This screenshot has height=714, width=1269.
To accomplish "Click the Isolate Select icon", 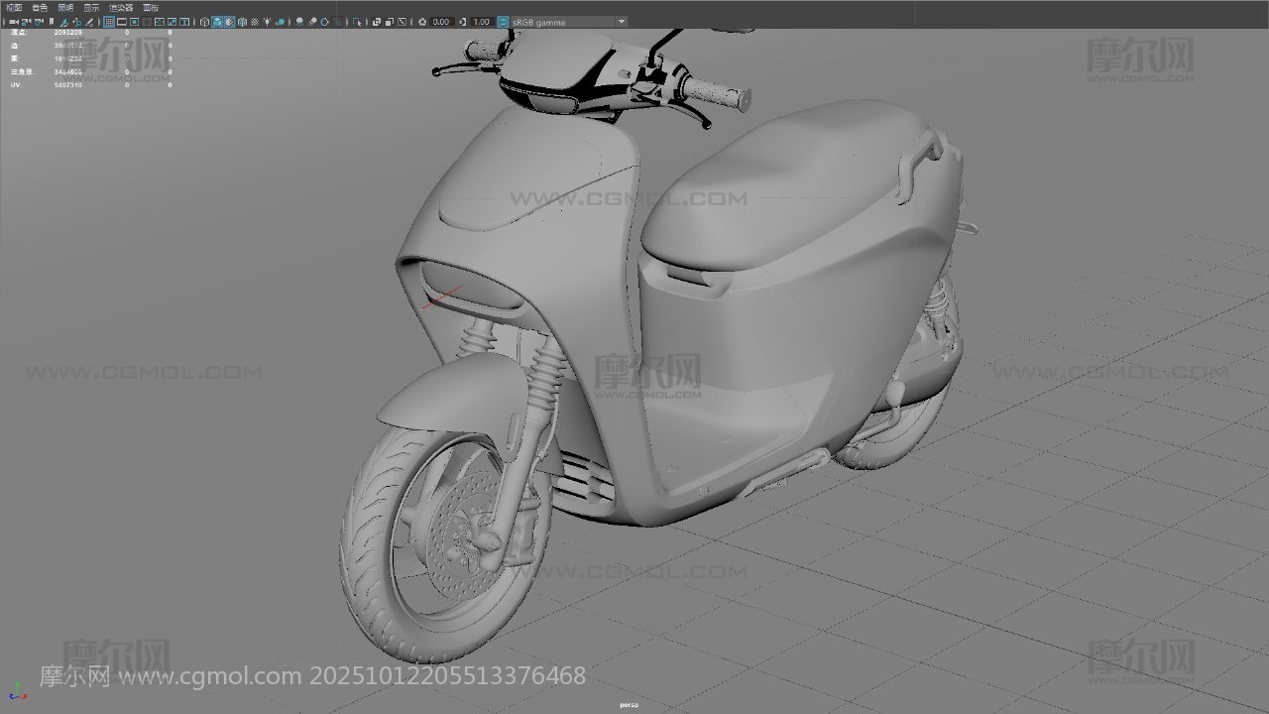I will pos(358,22).
